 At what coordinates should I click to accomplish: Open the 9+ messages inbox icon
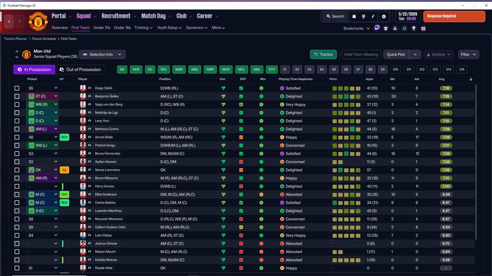tap(377, 28)
